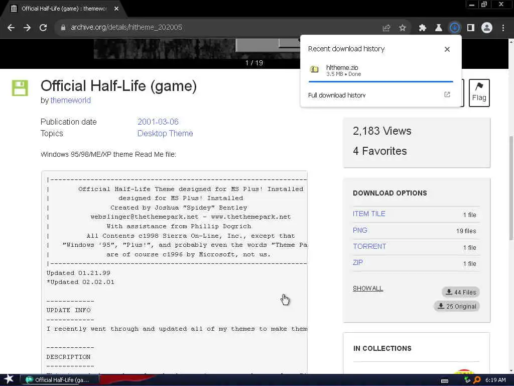This screenshot has height=386, width=514.
Task: Expand the PNG download option
Action: (x=360, y=230)
